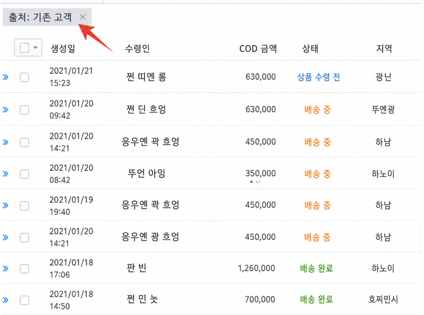Expand row details for 쩐 띠엔 롱
Image resolution: width=424 pixels, height=315 pixels.
(x=6, y=77)
